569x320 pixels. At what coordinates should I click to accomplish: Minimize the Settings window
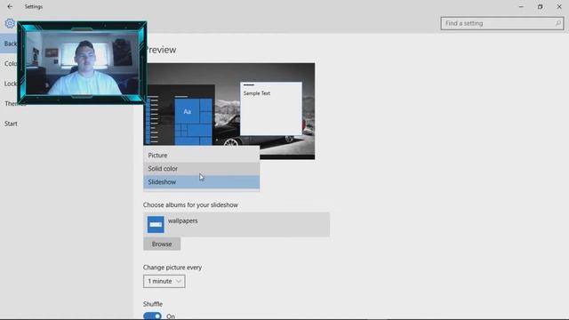[x=521, y=6]
